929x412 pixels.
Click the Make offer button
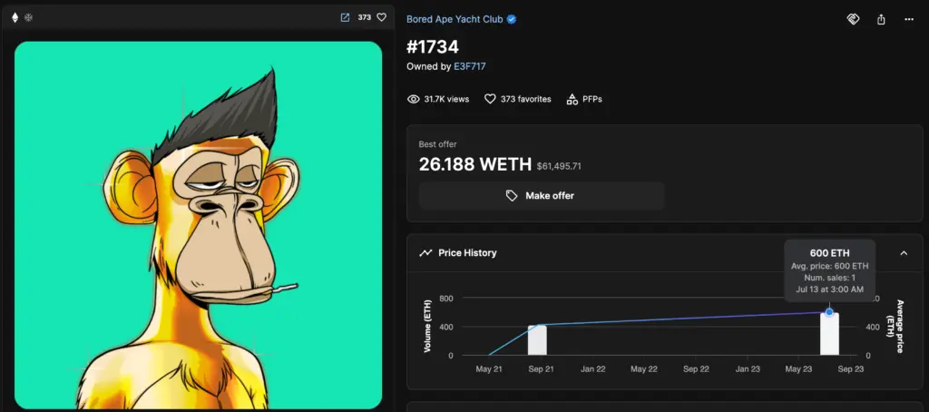pos(542,196)
